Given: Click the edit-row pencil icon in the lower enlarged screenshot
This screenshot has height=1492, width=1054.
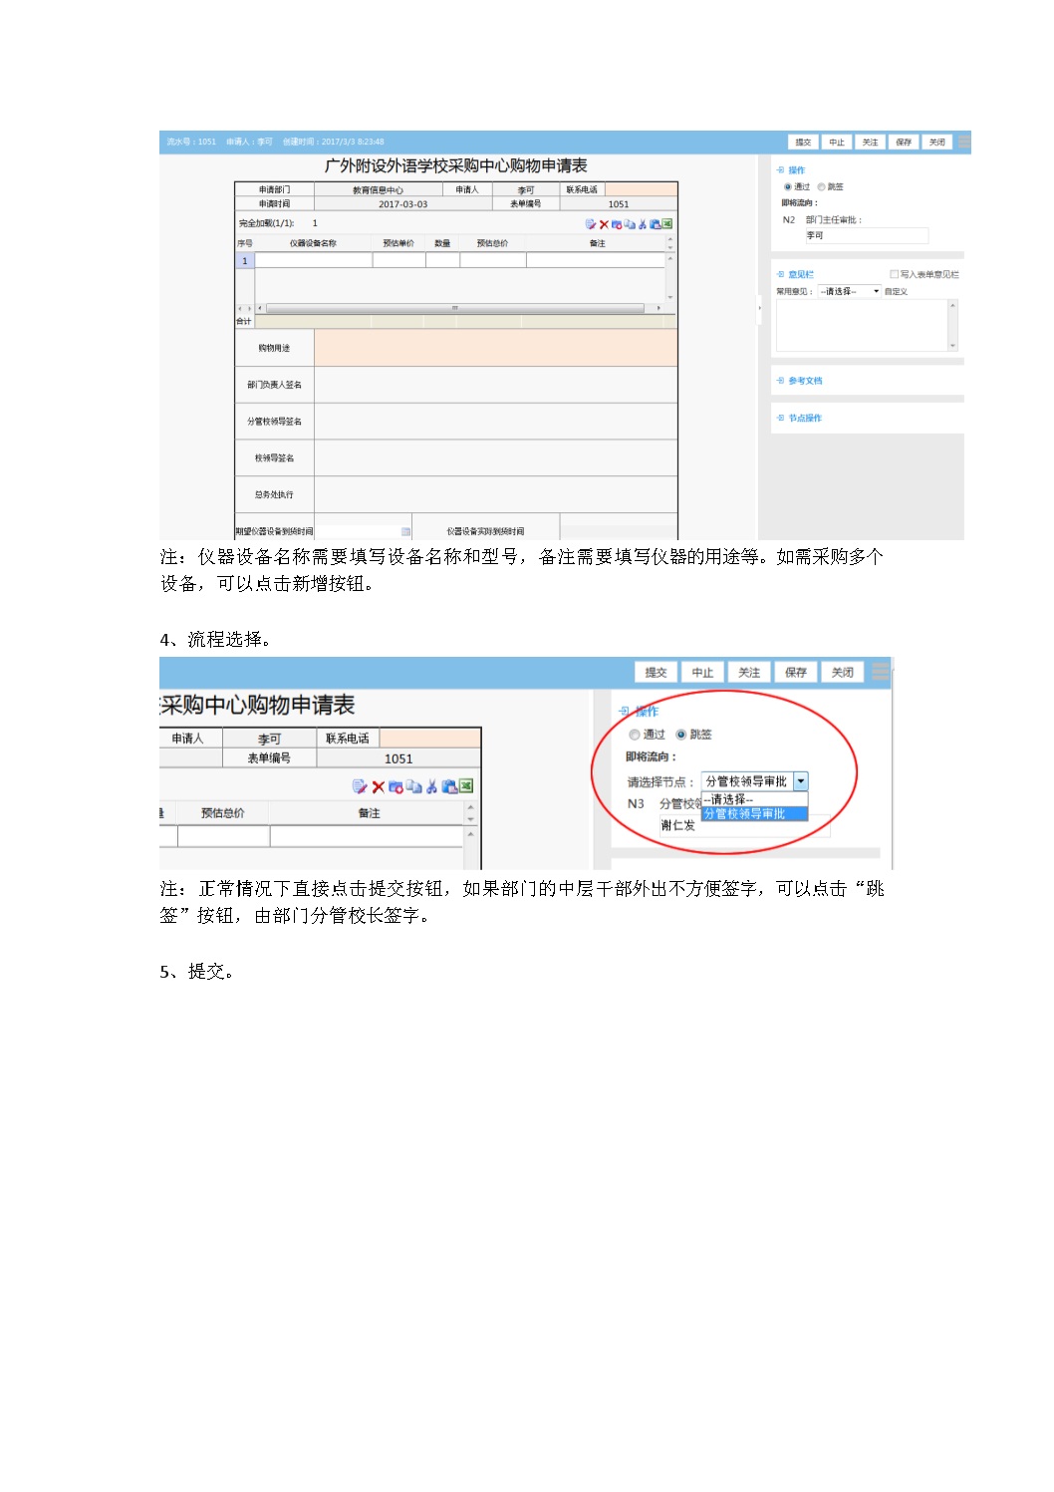Looking at the screenshot, I should click(360, 787).
